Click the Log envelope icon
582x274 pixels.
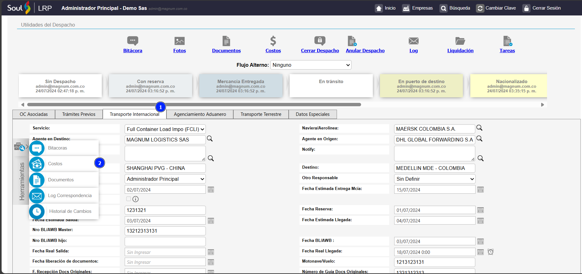[413, 41]
